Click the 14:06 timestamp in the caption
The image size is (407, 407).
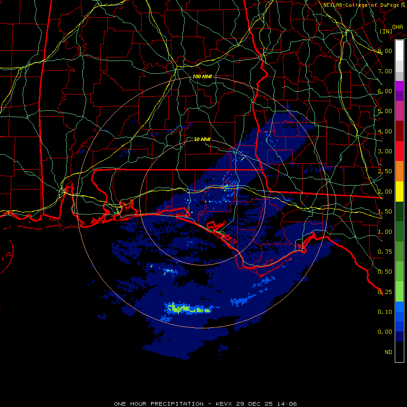pyautogui.click(x=286, y=404)
